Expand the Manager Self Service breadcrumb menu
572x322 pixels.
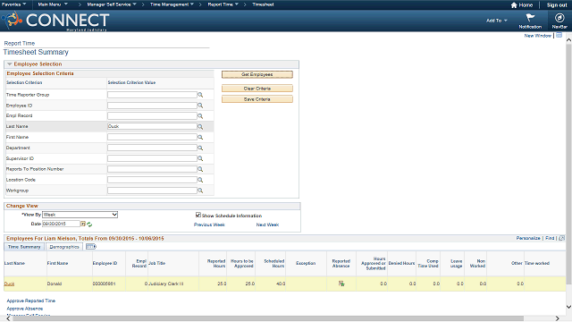pyautogui.click(x=112, y=4)
